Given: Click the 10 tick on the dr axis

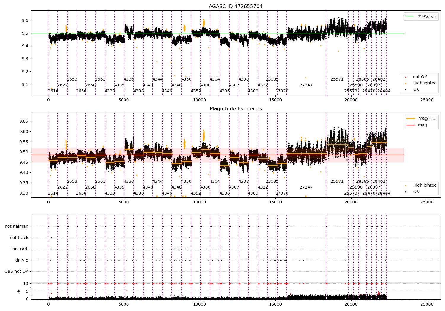Looking at the screenshot, I should [26, 283].
